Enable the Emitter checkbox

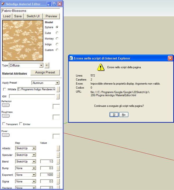(21, 124)
